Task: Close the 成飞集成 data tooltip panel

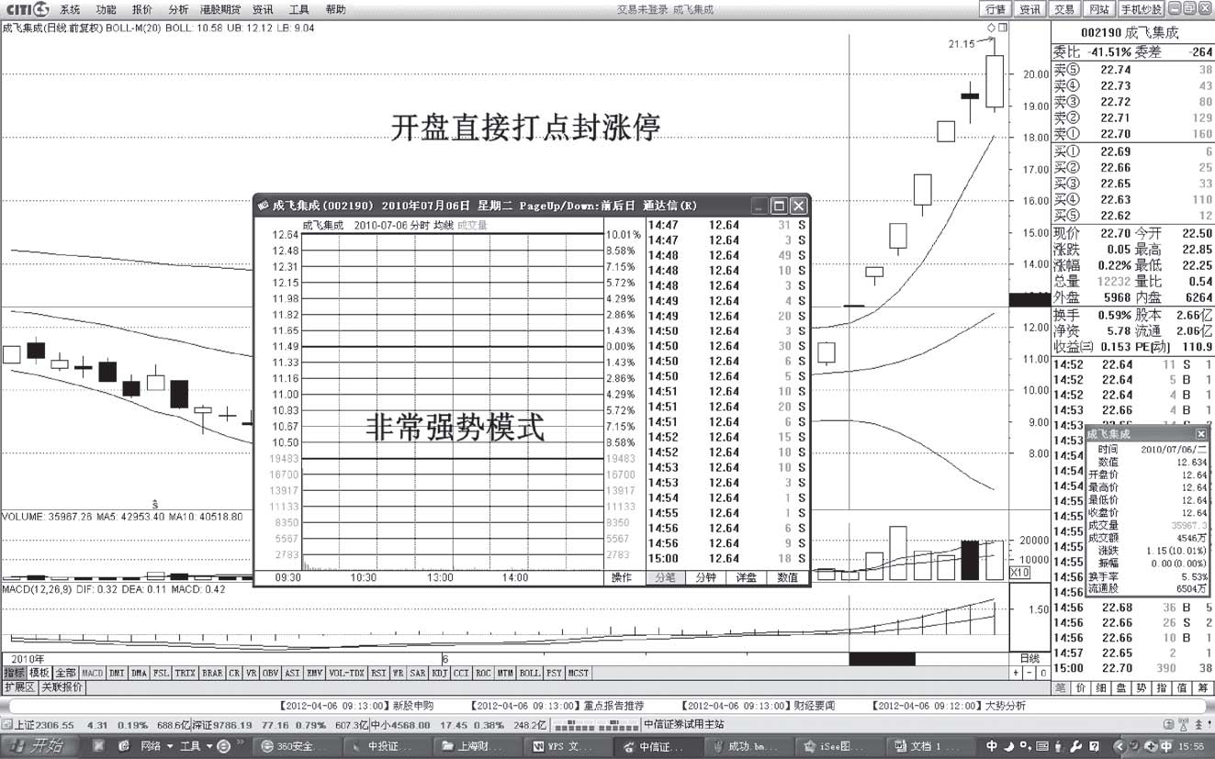Action: (x=1200, y=433)
